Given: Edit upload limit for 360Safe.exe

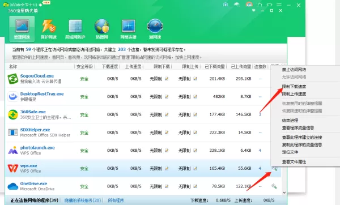Looking at the screenshot, I should tap(195, 114).
